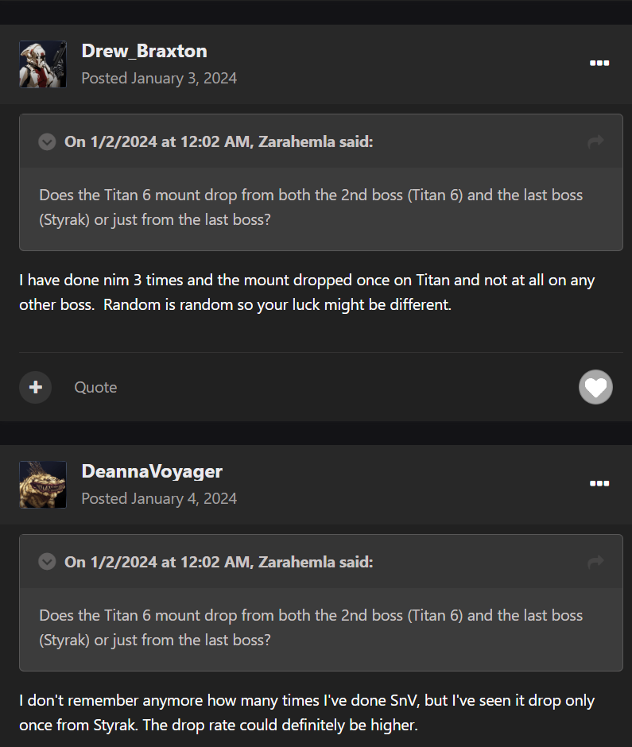Open Drew_Braxton's avatar image
Screen dimensions: 632x747
(x=43, y=64)
